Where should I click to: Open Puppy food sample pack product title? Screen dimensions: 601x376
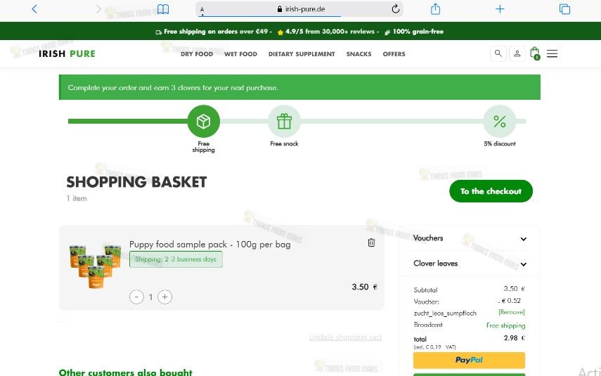pyautogui.click(x=209, y=244)
